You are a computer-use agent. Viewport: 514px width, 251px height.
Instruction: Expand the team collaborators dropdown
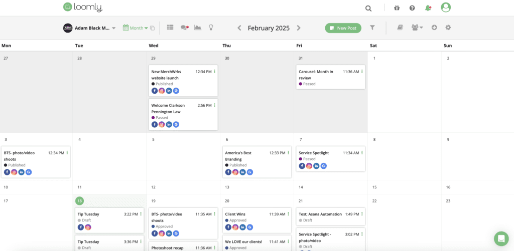417,28
